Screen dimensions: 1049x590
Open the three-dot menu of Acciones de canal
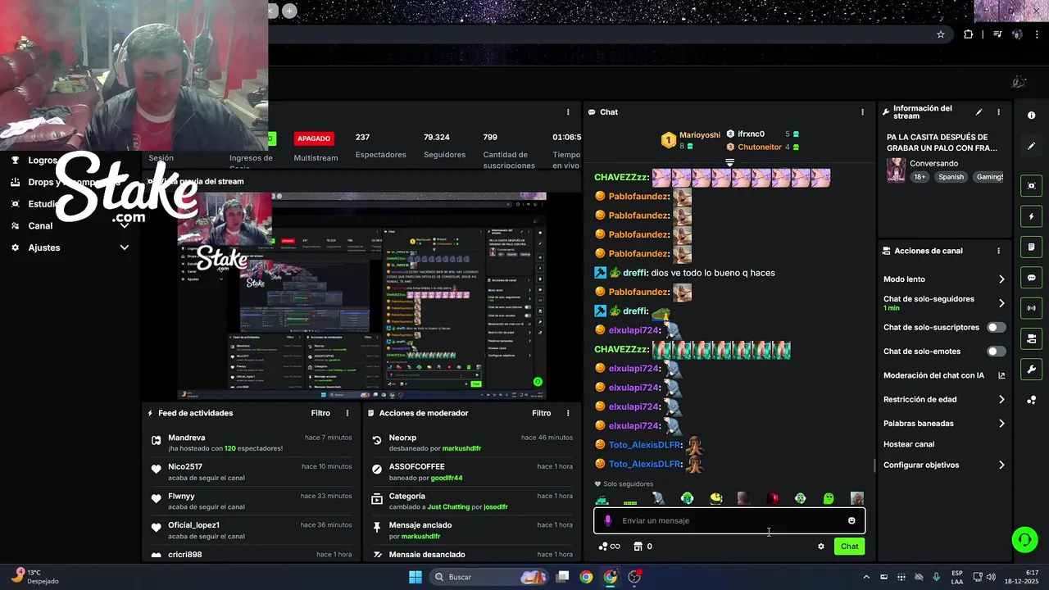[998, 251]
